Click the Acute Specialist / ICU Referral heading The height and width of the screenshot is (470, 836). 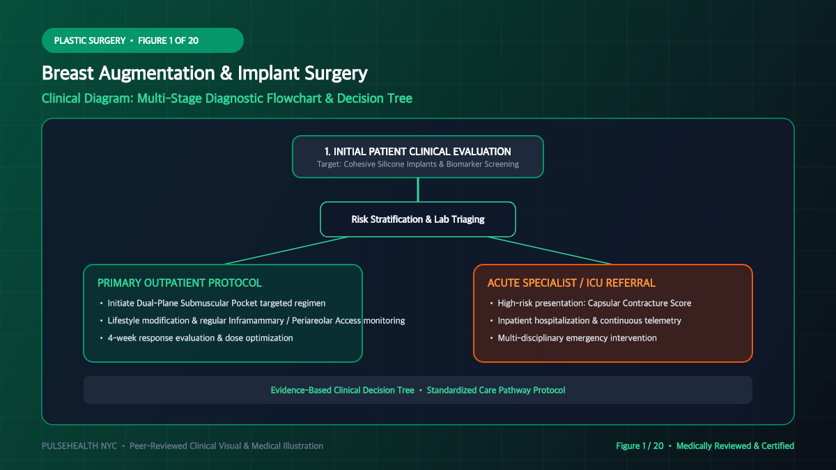click(571, 283)
